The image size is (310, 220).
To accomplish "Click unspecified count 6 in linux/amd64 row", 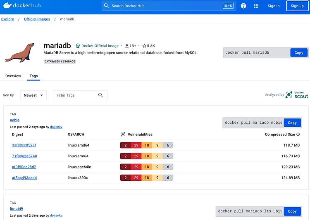I will click(168, 145).
